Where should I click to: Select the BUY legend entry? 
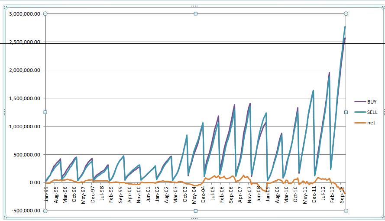tap(366, 102)
